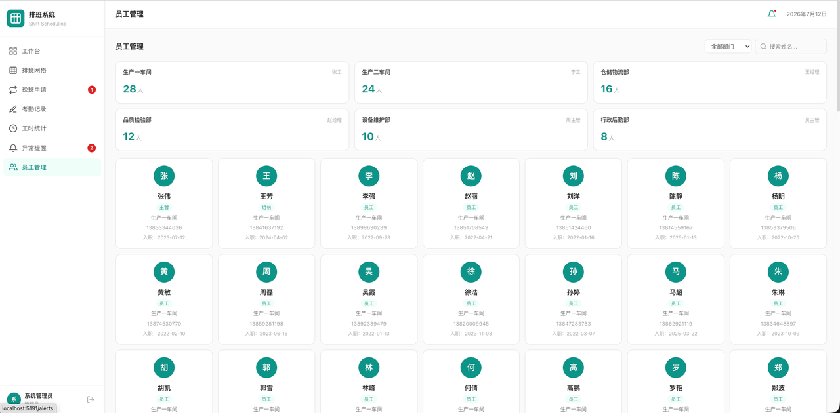Select the 品质检验部 department card
Image resolution: width=840 pixels, height=413 pixels.
pyautogui.click(x=232, y=130)
